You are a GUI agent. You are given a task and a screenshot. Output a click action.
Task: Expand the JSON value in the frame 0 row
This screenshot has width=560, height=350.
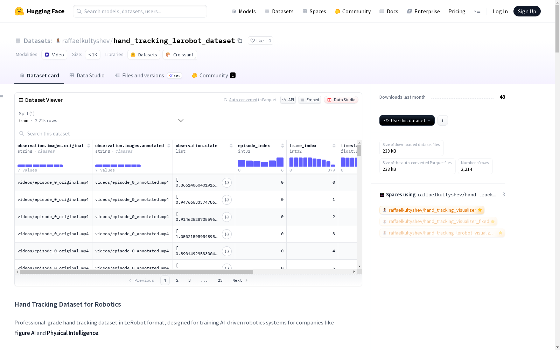(x=227, y=183)
